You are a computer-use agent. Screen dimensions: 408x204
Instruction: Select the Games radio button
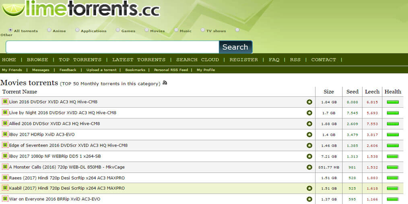pos(118,30)
